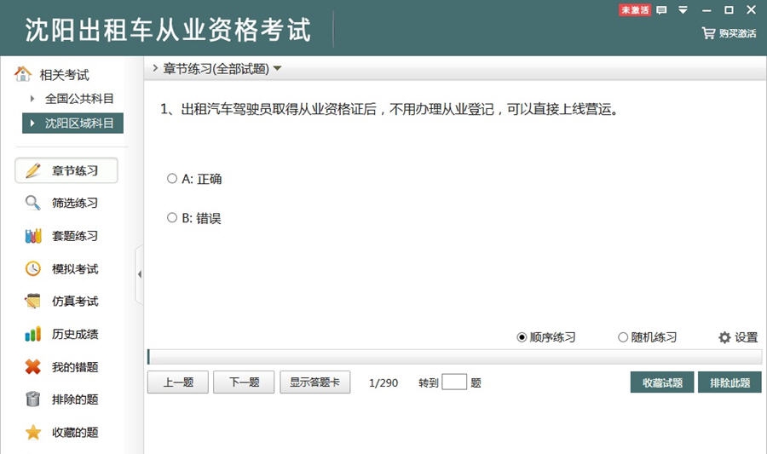This screenshot has height=454, width=767.
Task: Click the 排除此题 button
Action: [730, 382]
